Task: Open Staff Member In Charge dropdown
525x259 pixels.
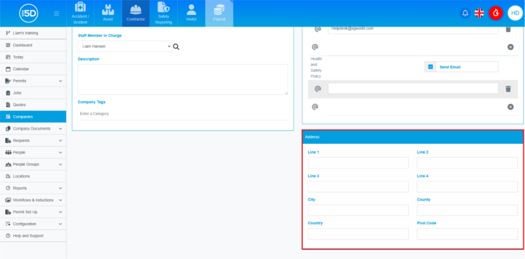Action: [x=124, y=46]
